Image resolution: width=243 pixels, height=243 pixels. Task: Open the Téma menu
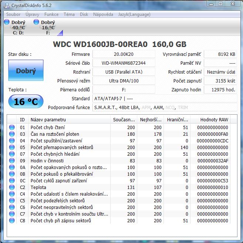pyautogui.click(x=69, y=14)
